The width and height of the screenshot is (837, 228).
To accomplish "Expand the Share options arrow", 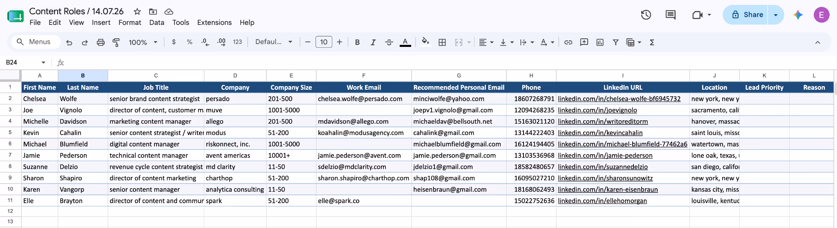I will 775,15.
